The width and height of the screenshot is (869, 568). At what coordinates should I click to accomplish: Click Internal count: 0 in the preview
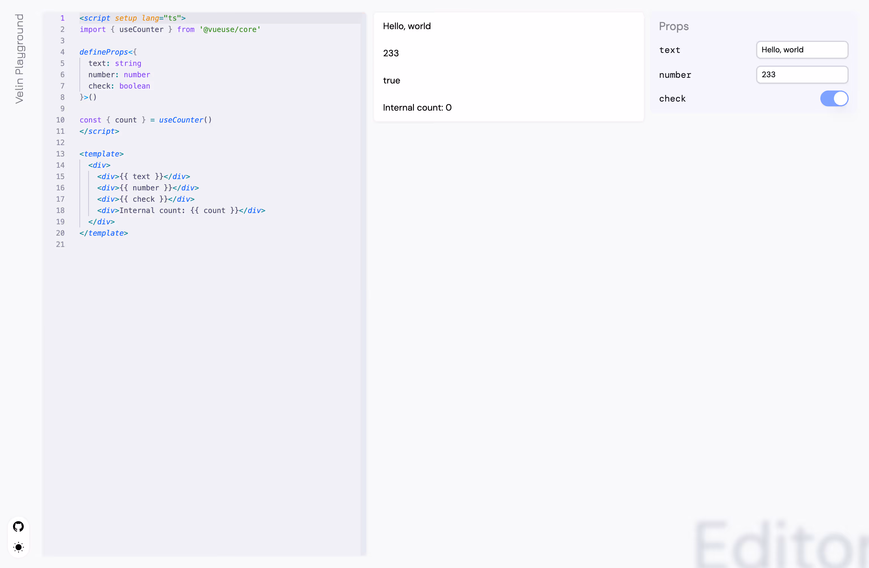(417, 107)
